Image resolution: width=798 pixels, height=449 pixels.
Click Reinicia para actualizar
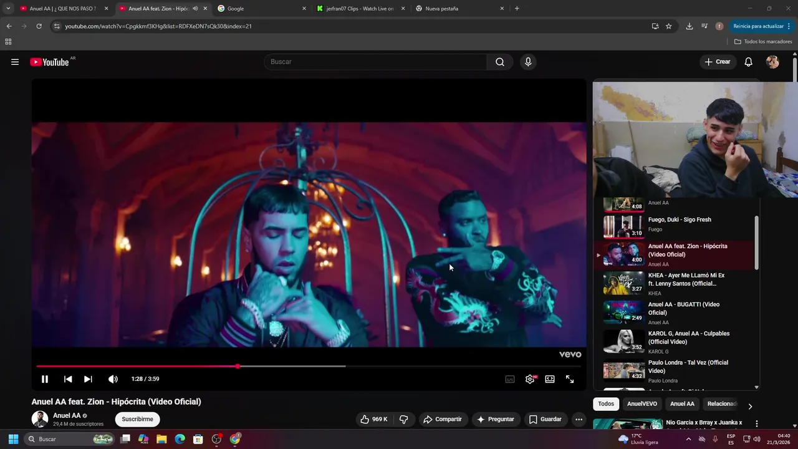click(762, 26)
